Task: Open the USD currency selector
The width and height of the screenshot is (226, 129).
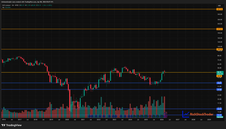Action: coord(220,6)
